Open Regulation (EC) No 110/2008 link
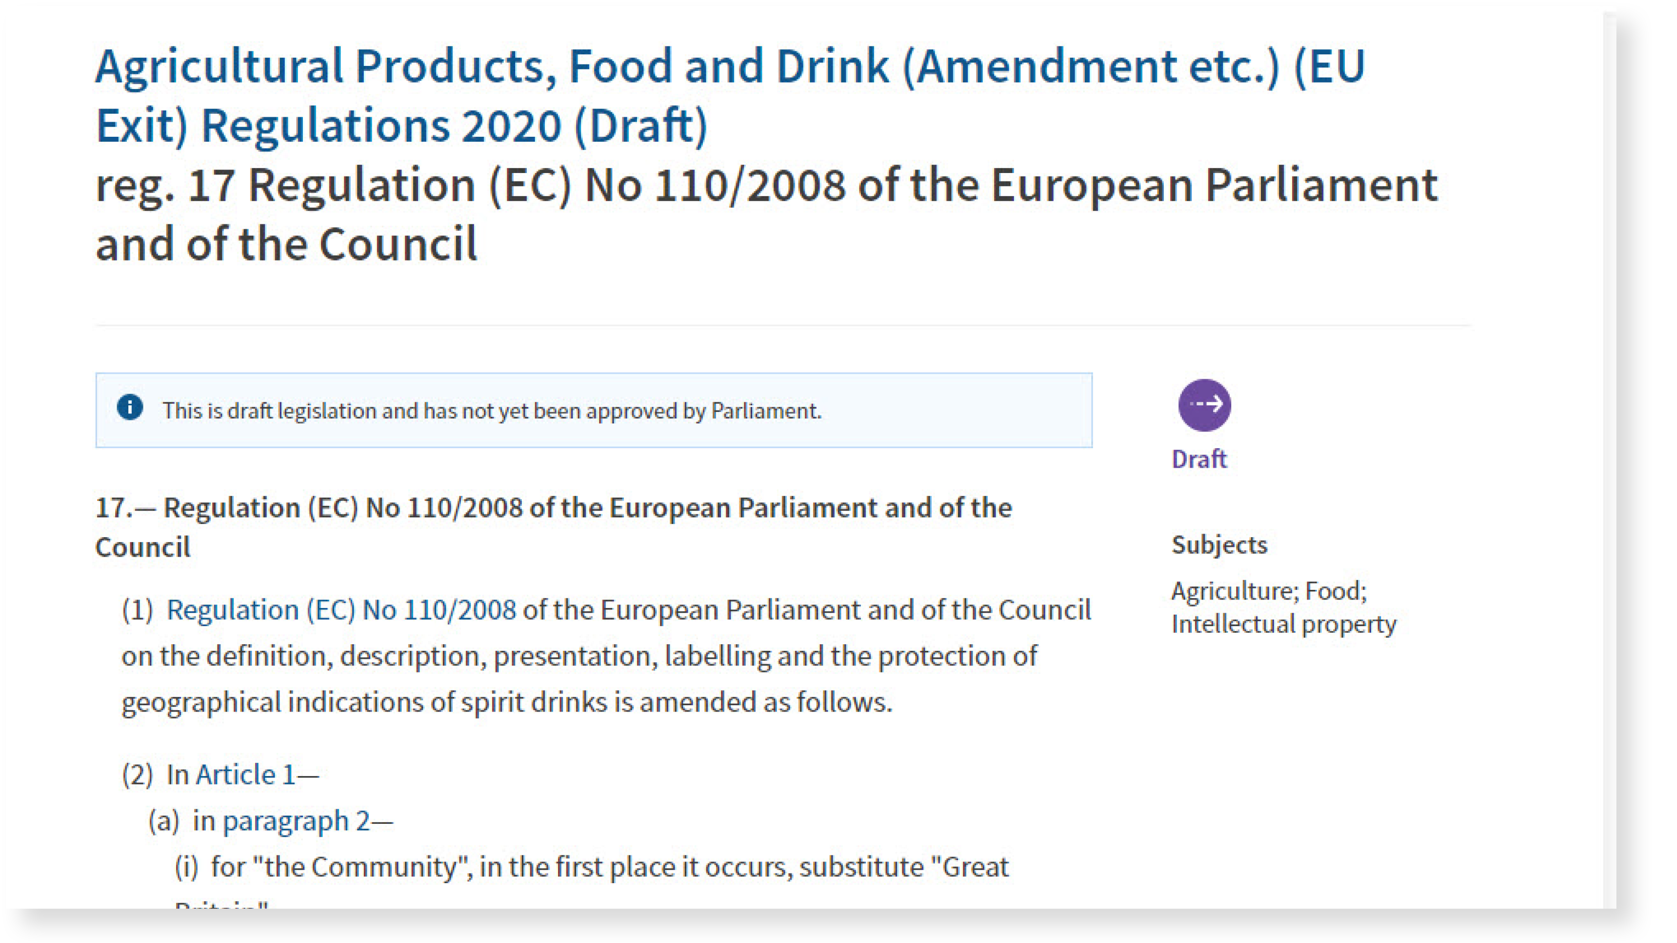The image size is (1677, 943). 341,610
